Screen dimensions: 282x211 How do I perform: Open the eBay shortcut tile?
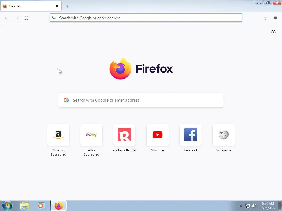pos(91,135)
